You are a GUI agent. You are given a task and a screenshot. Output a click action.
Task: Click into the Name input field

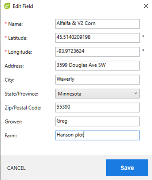[x=98, y=24]
